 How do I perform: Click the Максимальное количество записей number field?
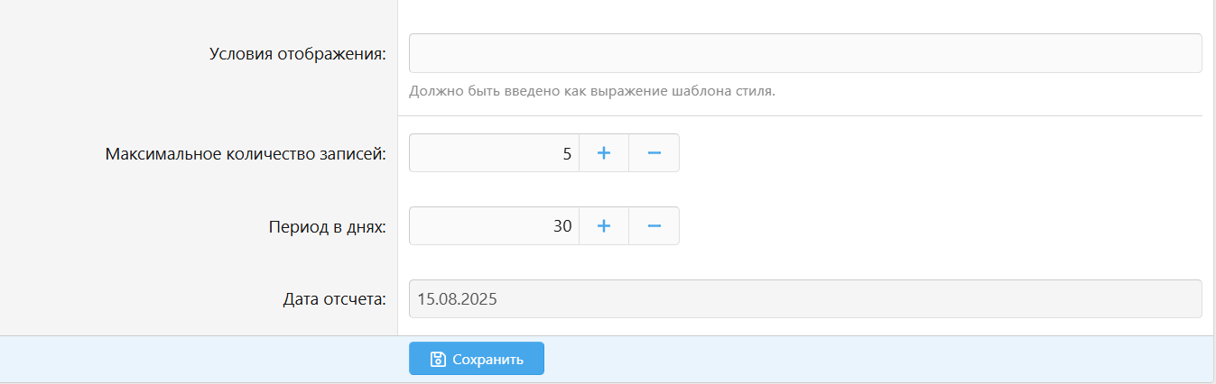(x=494, y=153)
